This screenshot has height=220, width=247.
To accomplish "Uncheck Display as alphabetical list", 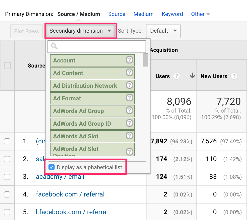I will (x=52, y=167).
